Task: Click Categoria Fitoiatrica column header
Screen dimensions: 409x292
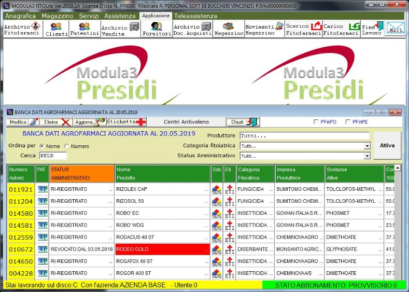Action: click(x=256, y=174)
